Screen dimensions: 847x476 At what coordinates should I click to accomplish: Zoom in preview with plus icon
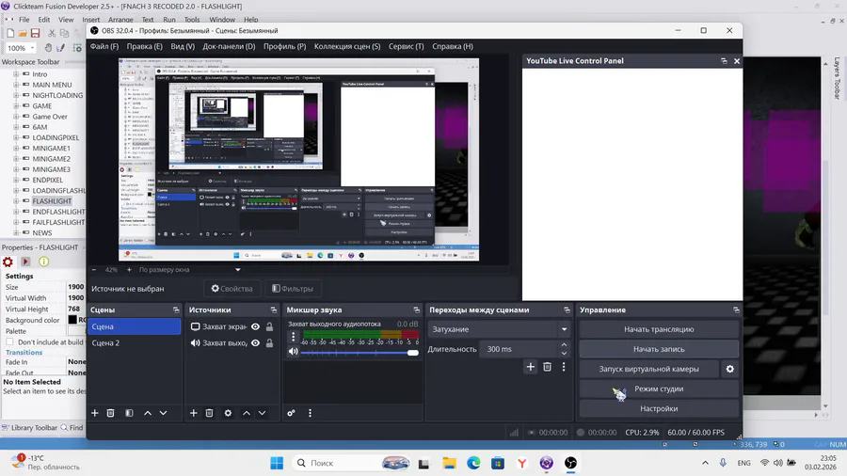pos(129,269)
